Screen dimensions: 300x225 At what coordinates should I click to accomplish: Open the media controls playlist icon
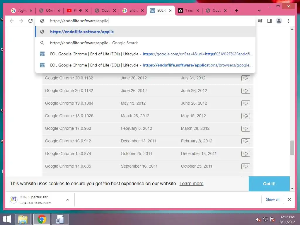[260, 21]
